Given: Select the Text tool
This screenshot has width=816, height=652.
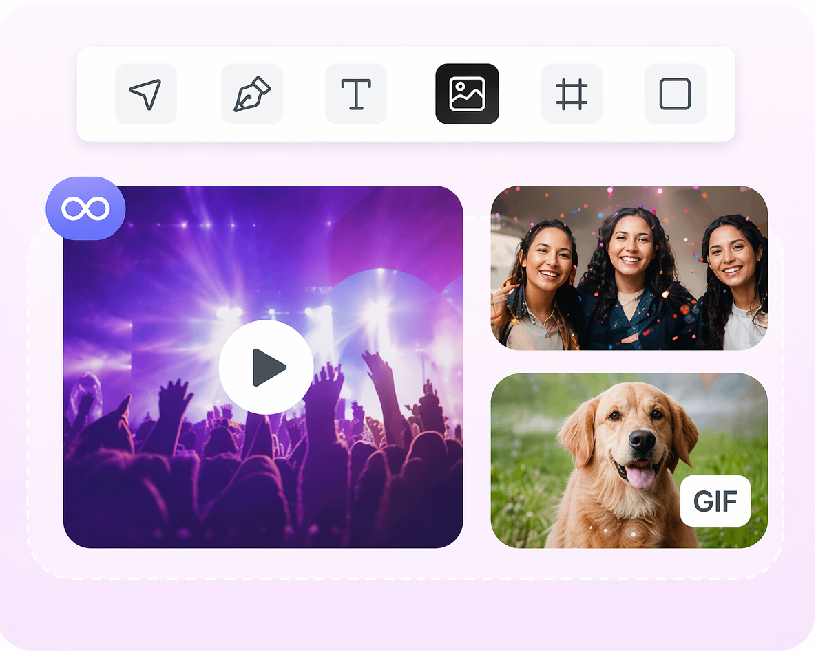Looking at the screenshot, I should (x=355, y=94).
